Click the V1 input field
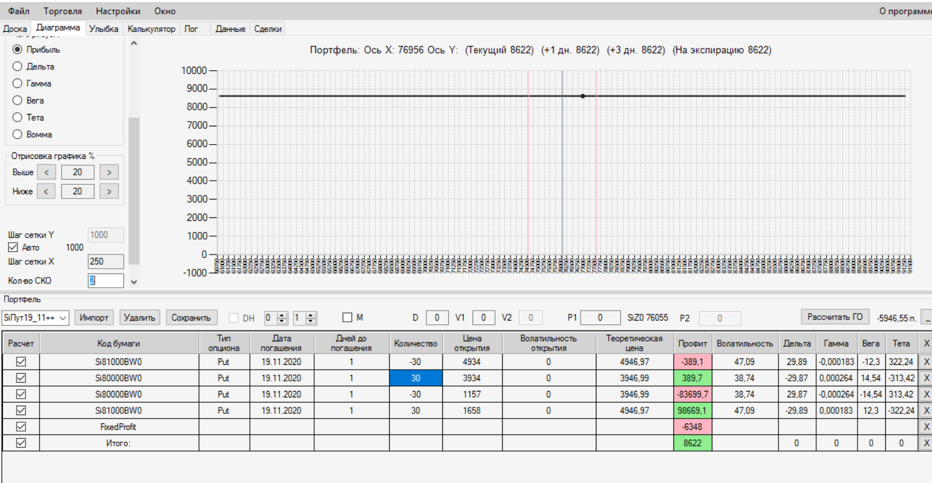This screenshot has width=932, height=483. click(484, 318)
